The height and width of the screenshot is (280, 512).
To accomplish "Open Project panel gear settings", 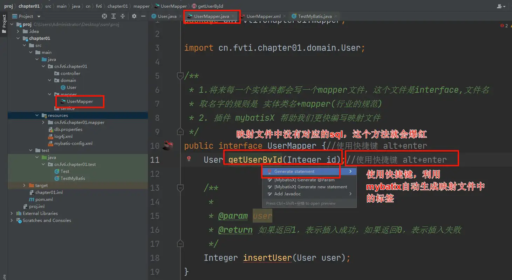I will (134, 16).
